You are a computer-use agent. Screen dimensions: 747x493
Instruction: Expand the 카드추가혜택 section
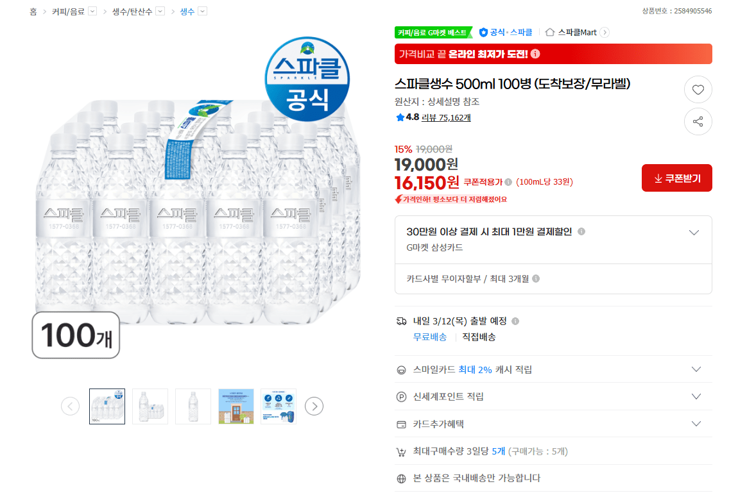[x=696, y=423]
